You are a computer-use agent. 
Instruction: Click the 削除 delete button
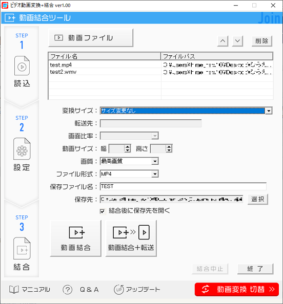261,41
